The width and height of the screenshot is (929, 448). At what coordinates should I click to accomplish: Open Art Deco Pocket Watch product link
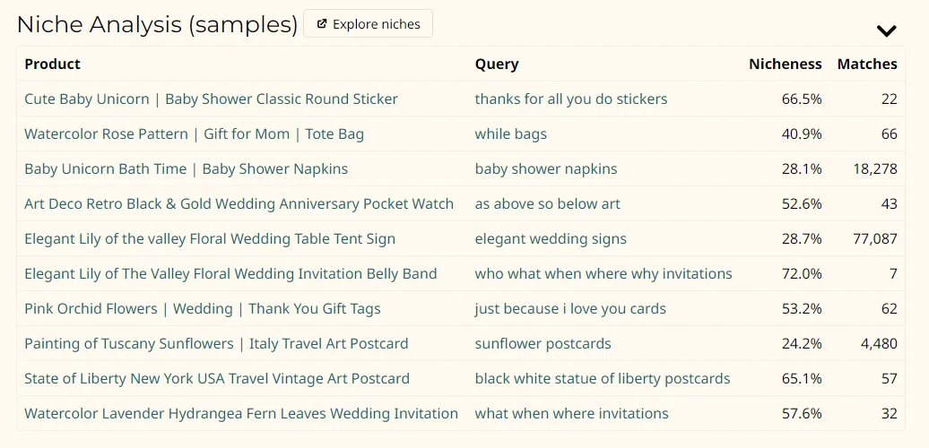pos(239,203)
